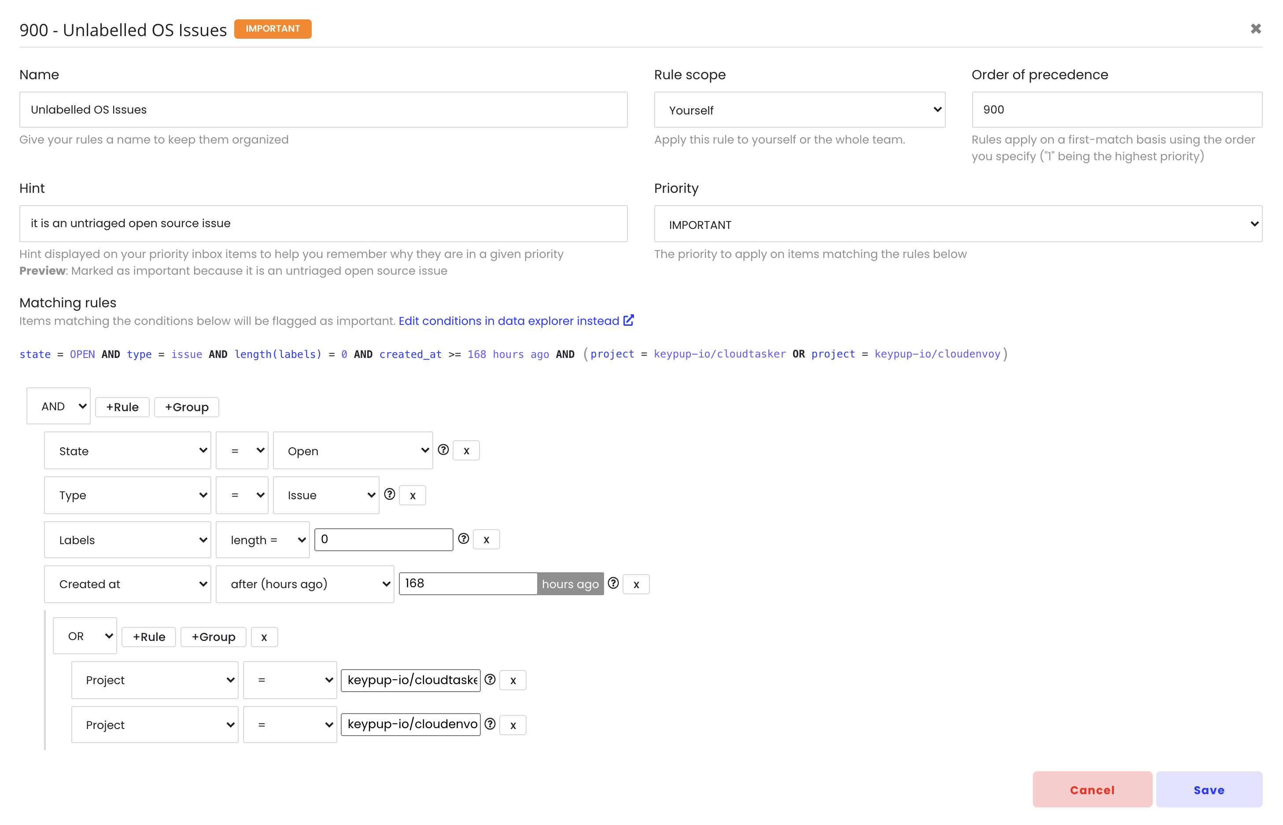Image resolution: width=1283 pixels, height=825 pixels.
Task: Save the priority rule
Action: click(x=1209, y=790)
